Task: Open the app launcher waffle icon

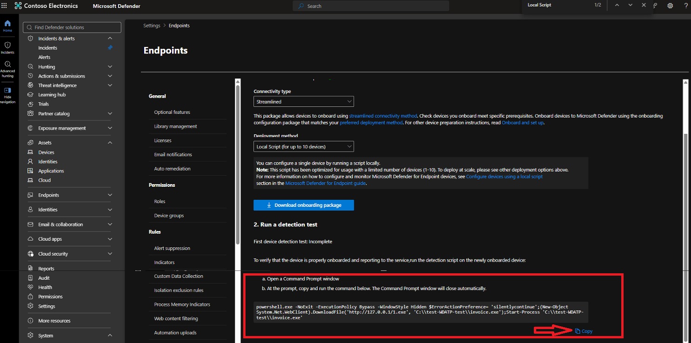Action: 5,6
